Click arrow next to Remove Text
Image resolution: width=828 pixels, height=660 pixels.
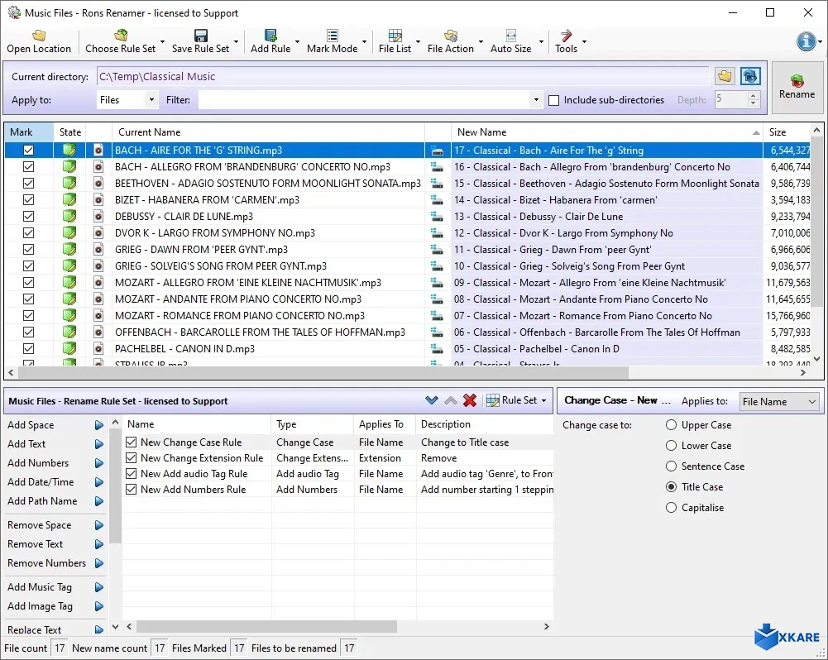[x=98, y=544]
